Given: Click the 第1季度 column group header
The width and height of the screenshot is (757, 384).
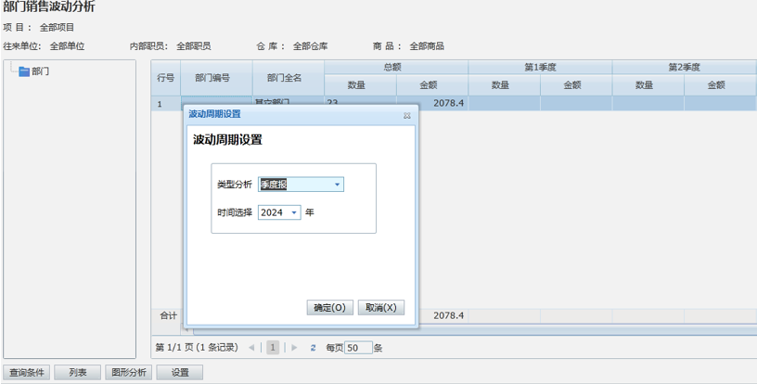Looking at the screenshot, I should click(x=540, y=67).
